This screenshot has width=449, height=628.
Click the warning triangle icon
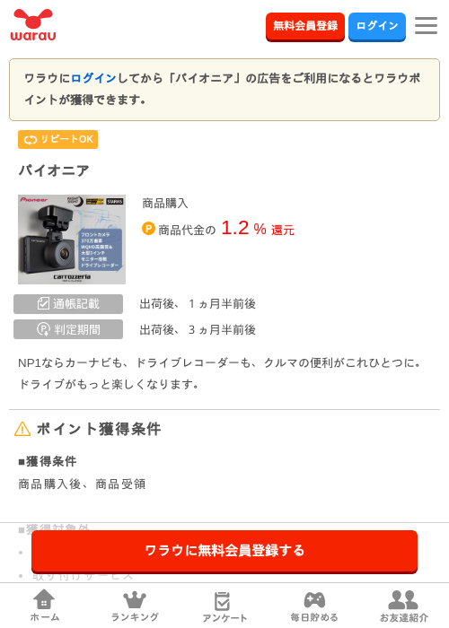point(22,429)
